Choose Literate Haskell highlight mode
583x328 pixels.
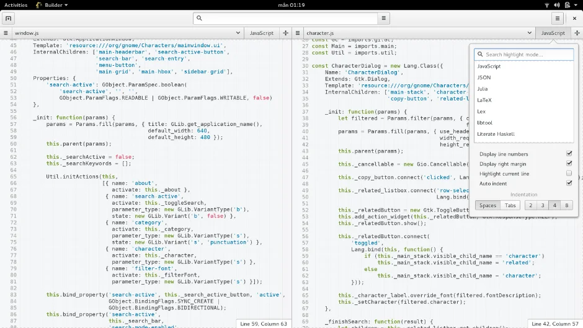coord(496,134)
